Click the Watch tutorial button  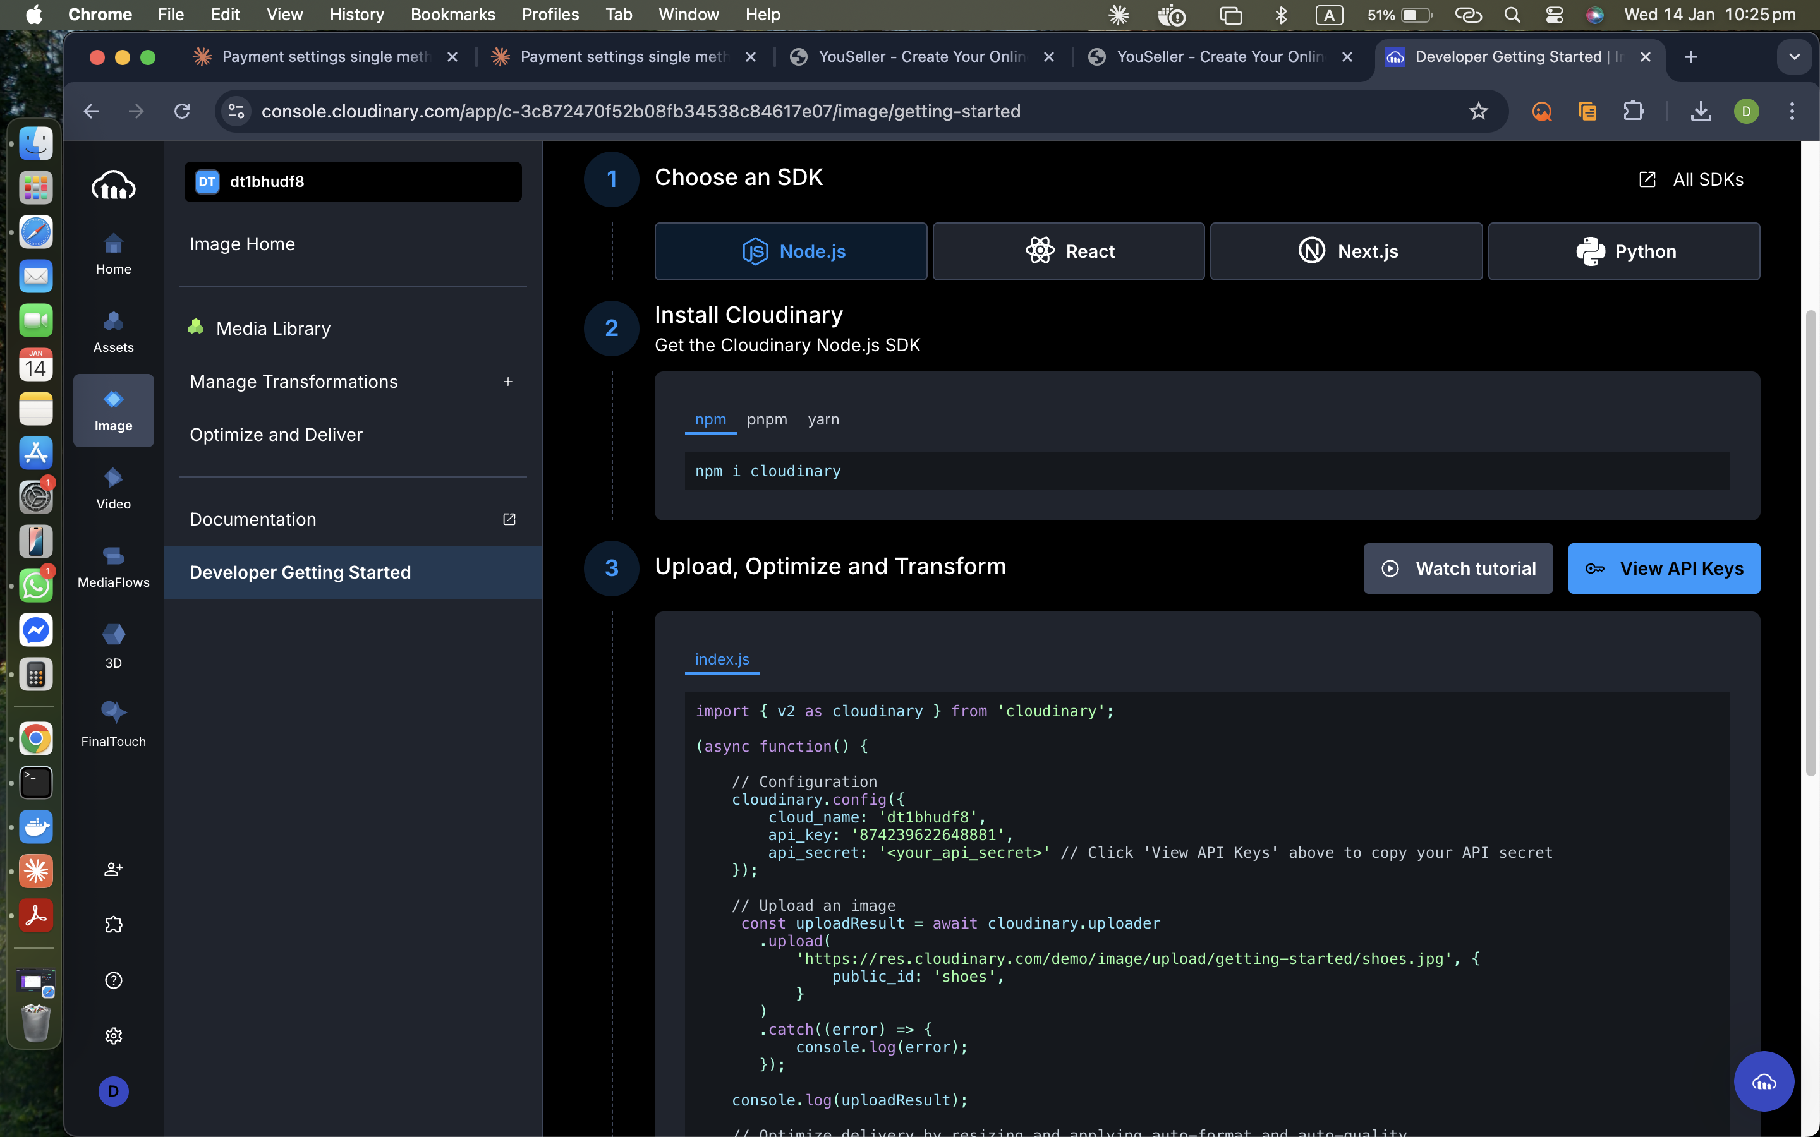1457,568
